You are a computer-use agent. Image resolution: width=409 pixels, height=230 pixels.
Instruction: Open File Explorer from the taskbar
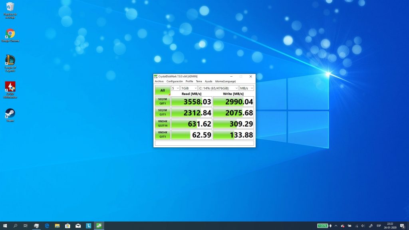point(57,226)
